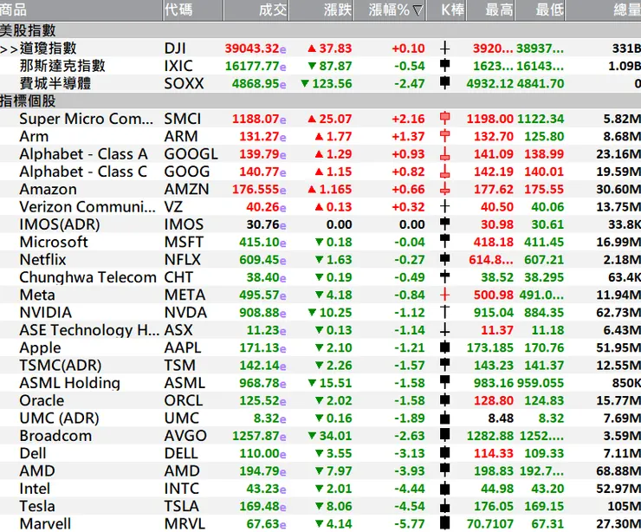Click the AMZN ticker code
Viewport: 641px width, 532px height.
[186, 189]
